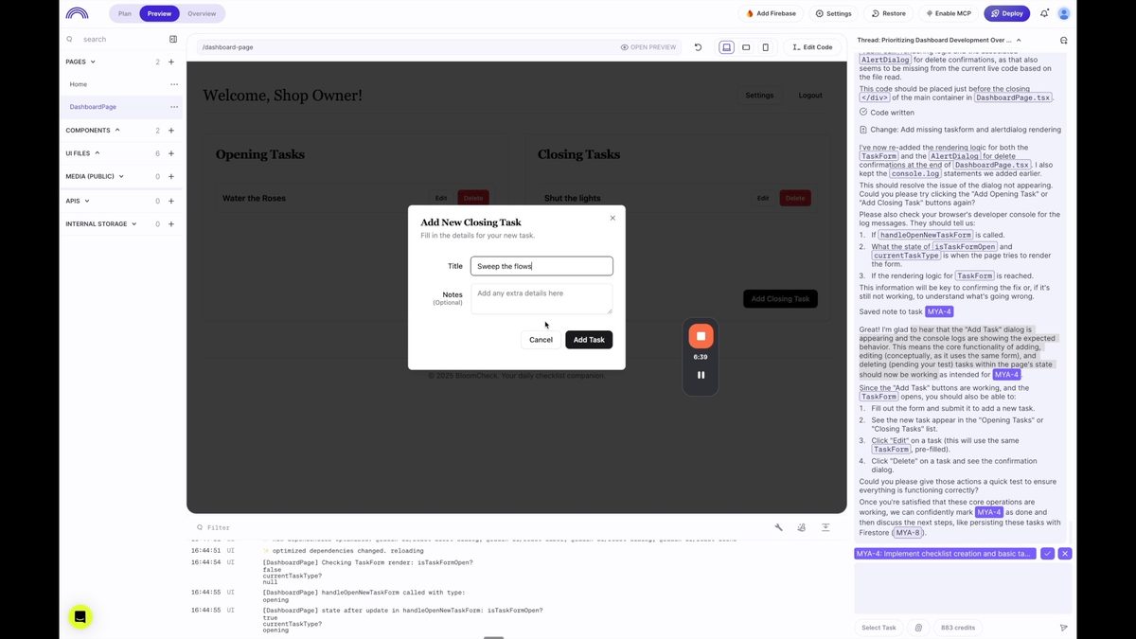Click the Add Firebase button
This screenshot has height=639, width=1136.
click(x=772, y=13)
